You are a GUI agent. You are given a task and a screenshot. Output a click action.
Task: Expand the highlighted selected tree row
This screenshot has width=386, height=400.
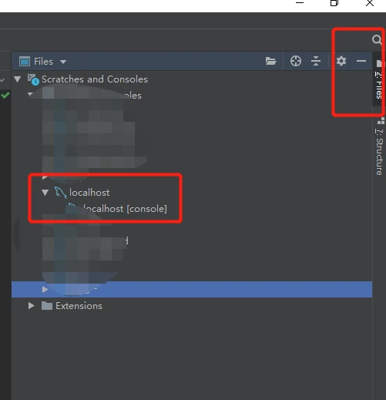45,290
